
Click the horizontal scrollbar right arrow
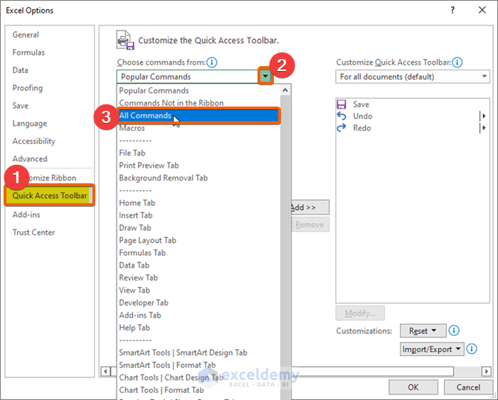click(x=486, y=371)
